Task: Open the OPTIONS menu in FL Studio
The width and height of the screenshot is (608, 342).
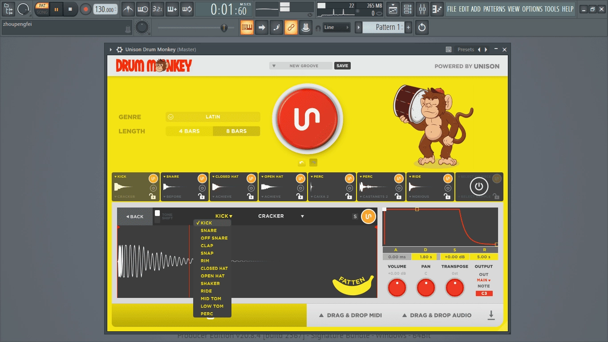Action: tap(532, 9)
